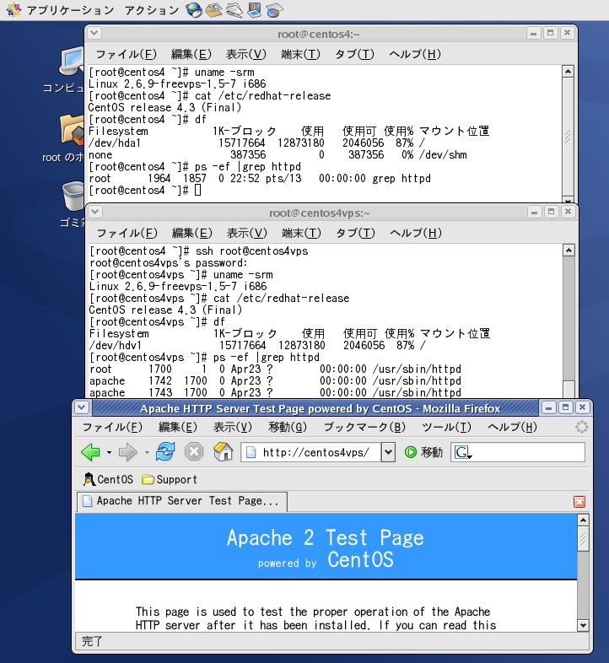Click '完了' status bar text in Firefox
The width and height of the screenshot is (609, 663).
(x=92, y=641)
